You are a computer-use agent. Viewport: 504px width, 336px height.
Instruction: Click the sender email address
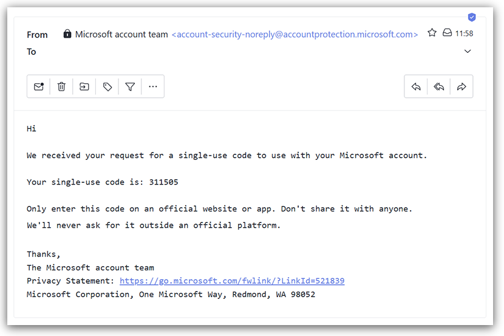point(295,35)
